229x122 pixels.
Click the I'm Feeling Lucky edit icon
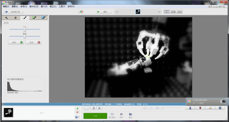(81, 12)
